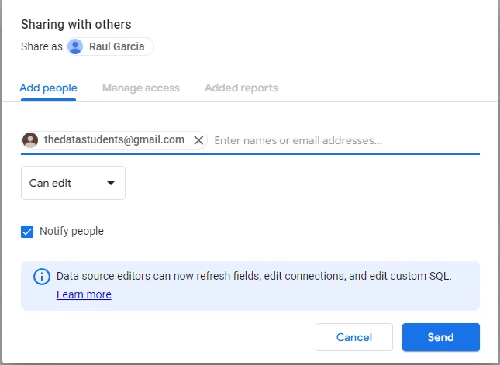
Task: Click the Raul Garcia profile avatar icon
Action: coord(75,46)
